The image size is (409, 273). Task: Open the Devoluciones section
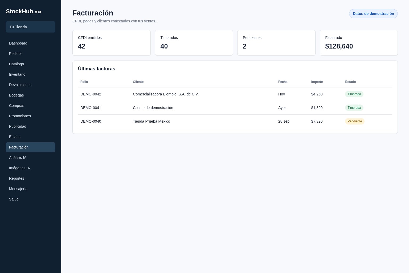(x=31, y=85)
